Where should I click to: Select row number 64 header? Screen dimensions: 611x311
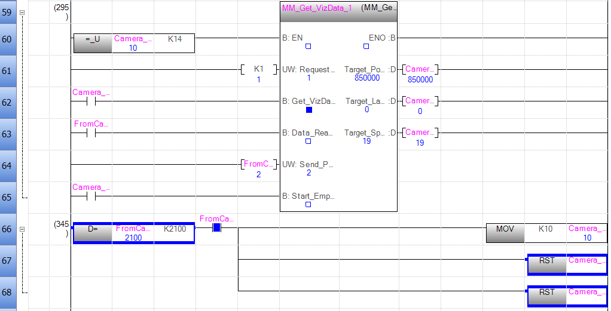[7, 165]
